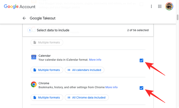Image resolution: width=179 pixels, height=108 pixels.
Task: Click the step 1 circle indicator
Action: (x=30, y=30)
